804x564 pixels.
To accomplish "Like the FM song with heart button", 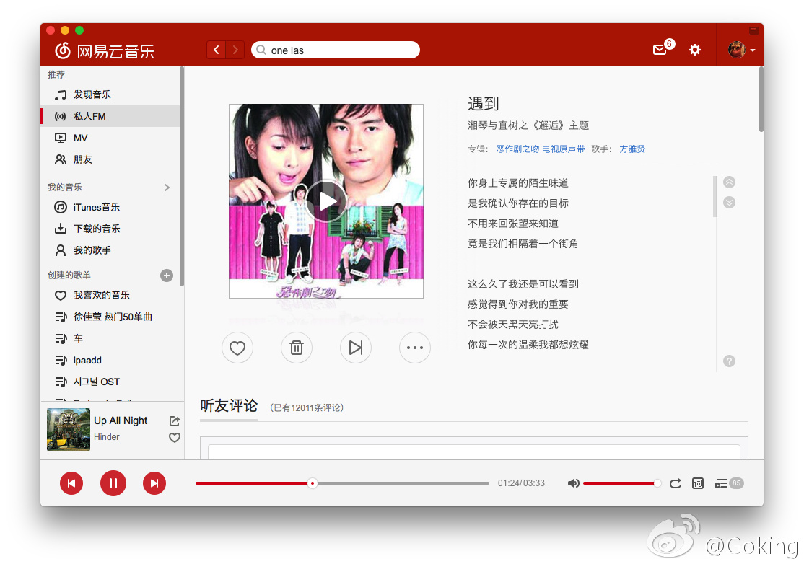I will pyautogui.click(x=237, y=348).
